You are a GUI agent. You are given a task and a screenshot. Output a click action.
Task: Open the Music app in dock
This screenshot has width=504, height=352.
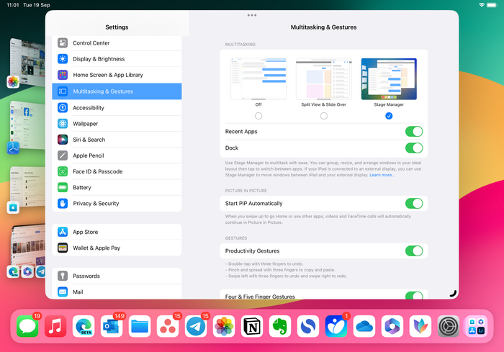[55, 326]
